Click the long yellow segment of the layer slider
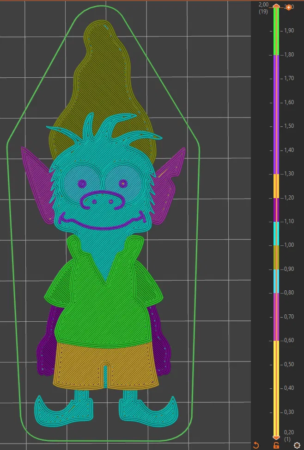 (276, 388)
